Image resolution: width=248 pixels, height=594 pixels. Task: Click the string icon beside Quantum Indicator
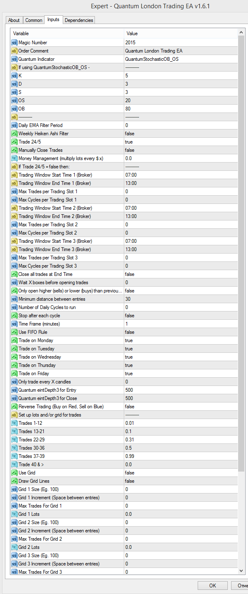click(14, 59)
